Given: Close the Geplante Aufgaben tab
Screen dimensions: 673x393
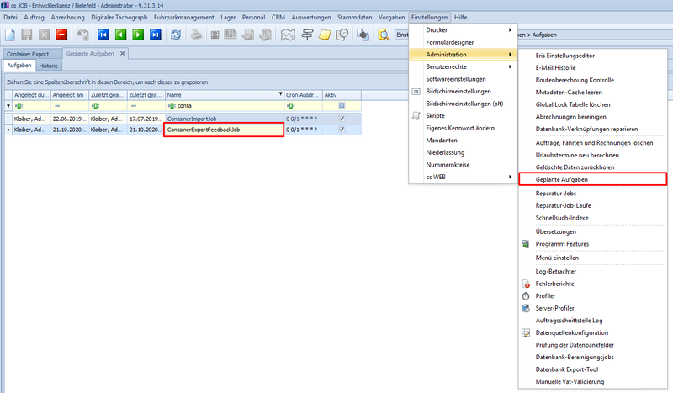Looking at the screenshot, I should pos(122,54).
